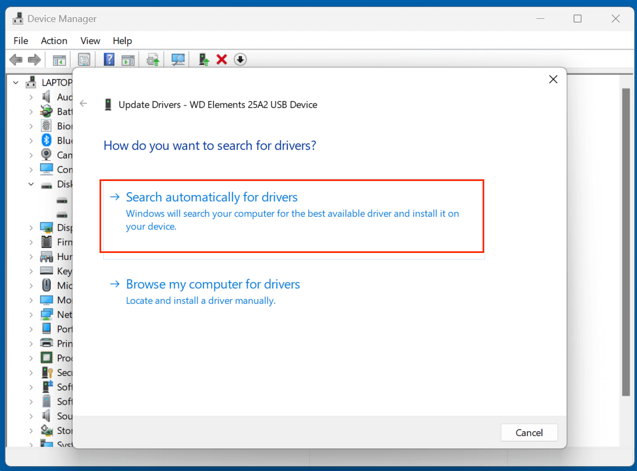Click the Disable device down-arrow icon
Viewport: 637px width, 471px height.
click(240, 59)
